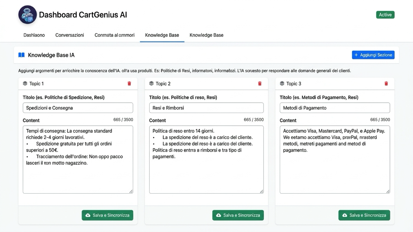The image size is (413, 232).
Task: Open the last Knowledge Base tab
Action: point(206,35)
